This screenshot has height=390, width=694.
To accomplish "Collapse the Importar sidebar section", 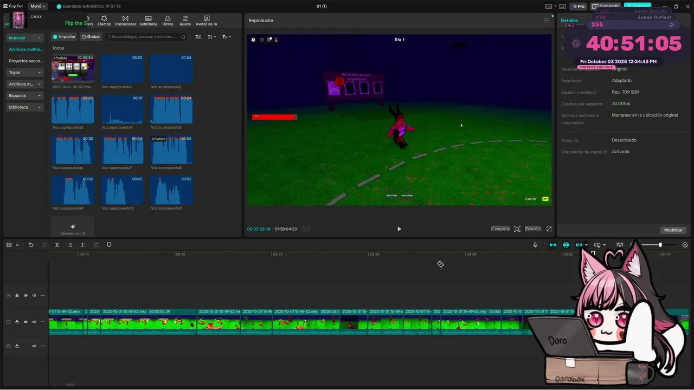I will pyautogui.click(x=25, y=38).
